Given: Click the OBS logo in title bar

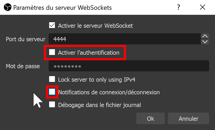Looking at the screenshot, I should (8, 7).
